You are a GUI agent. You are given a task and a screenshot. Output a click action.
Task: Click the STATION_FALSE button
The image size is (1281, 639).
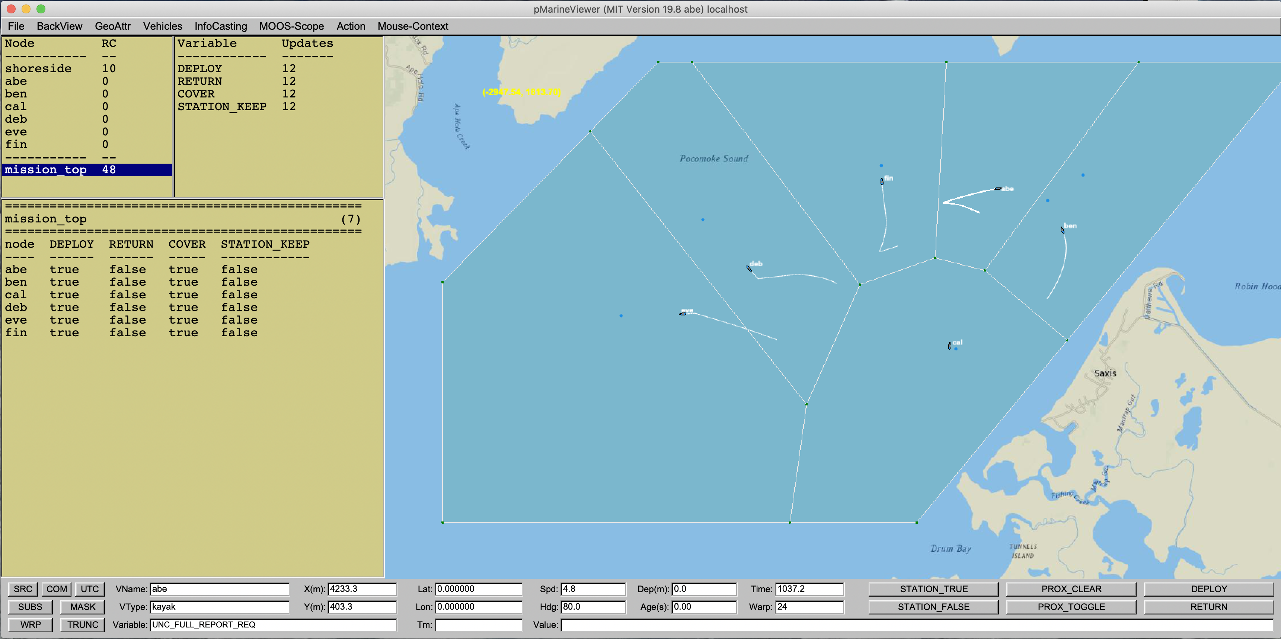click(933, 607)
